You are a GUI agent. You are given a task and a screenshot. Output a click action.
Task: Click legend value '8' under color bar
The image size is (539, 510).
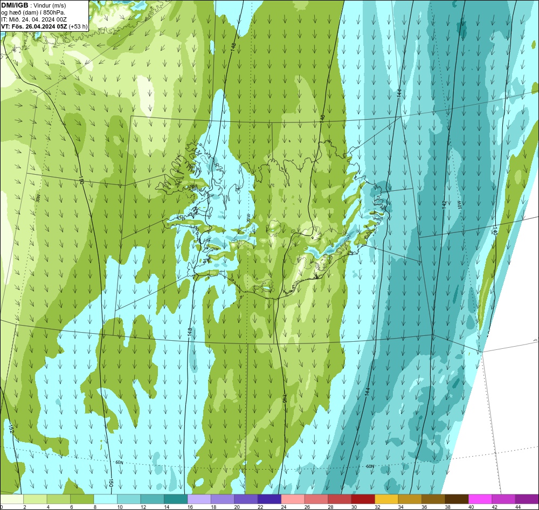(95, 507)
